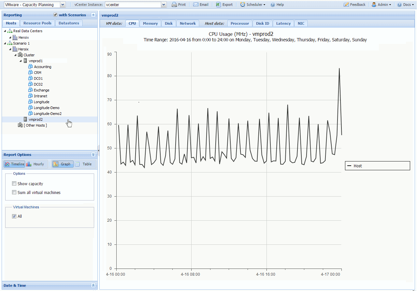This screenshot has height=291, width=417.
Task: Collapse the vmprod1 tree node
Action: click(21, 61)
